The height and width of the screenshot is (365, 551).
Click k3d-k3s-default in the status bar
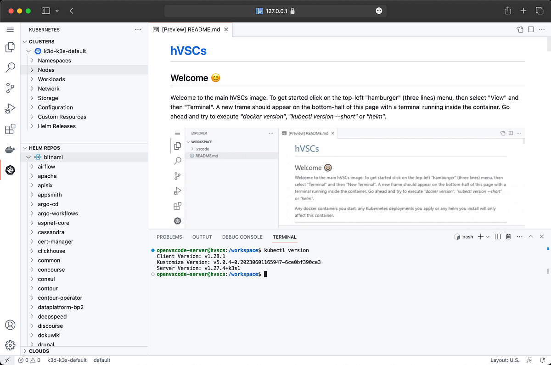[67, 360]
